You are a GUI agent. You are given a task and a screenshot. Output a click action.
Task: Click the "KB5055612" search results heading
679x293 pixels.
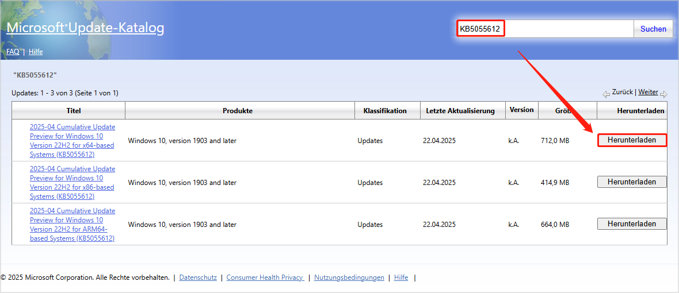click(35, 75)
